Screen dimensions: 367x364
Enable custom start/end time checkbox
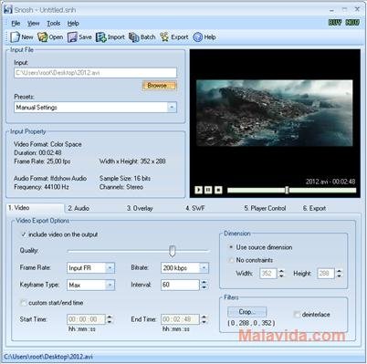coord(23,303)
